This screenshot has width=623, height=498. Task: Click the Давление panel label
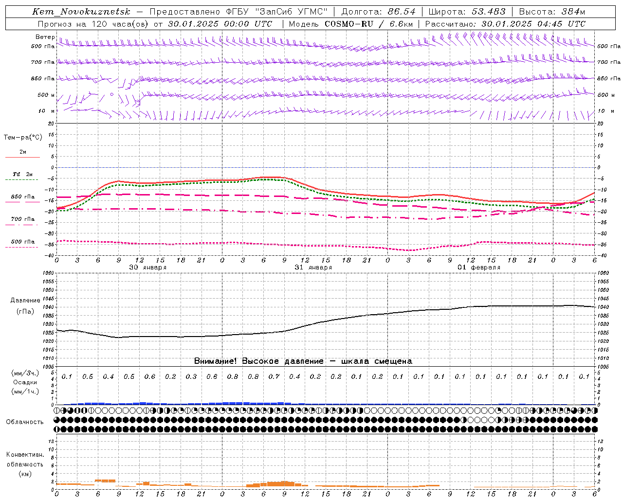(x=25, y=301)
